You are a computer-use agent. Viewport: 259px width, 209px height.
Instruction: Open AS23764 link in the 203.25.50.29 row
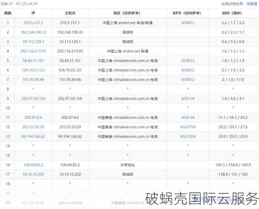[x=188, y=127]
